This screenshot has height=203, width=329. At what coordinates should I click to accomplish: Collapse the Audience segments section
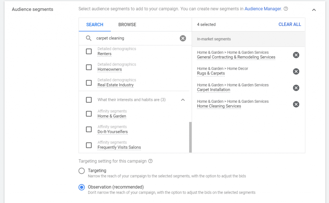click(314, 10)
